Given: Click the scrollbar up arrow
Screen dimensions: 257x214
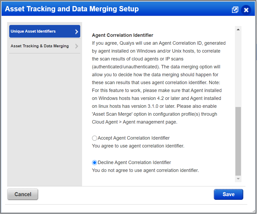Looking at the screenshot, I should (238, 29).
